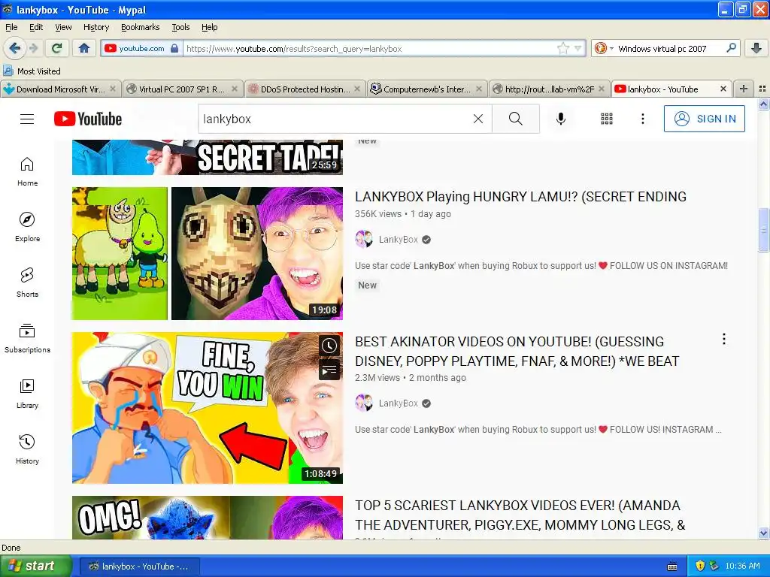Screen dimensions: 770x577
Task: Go back with the browser Back arrow
Action: [x=14, y=48]
